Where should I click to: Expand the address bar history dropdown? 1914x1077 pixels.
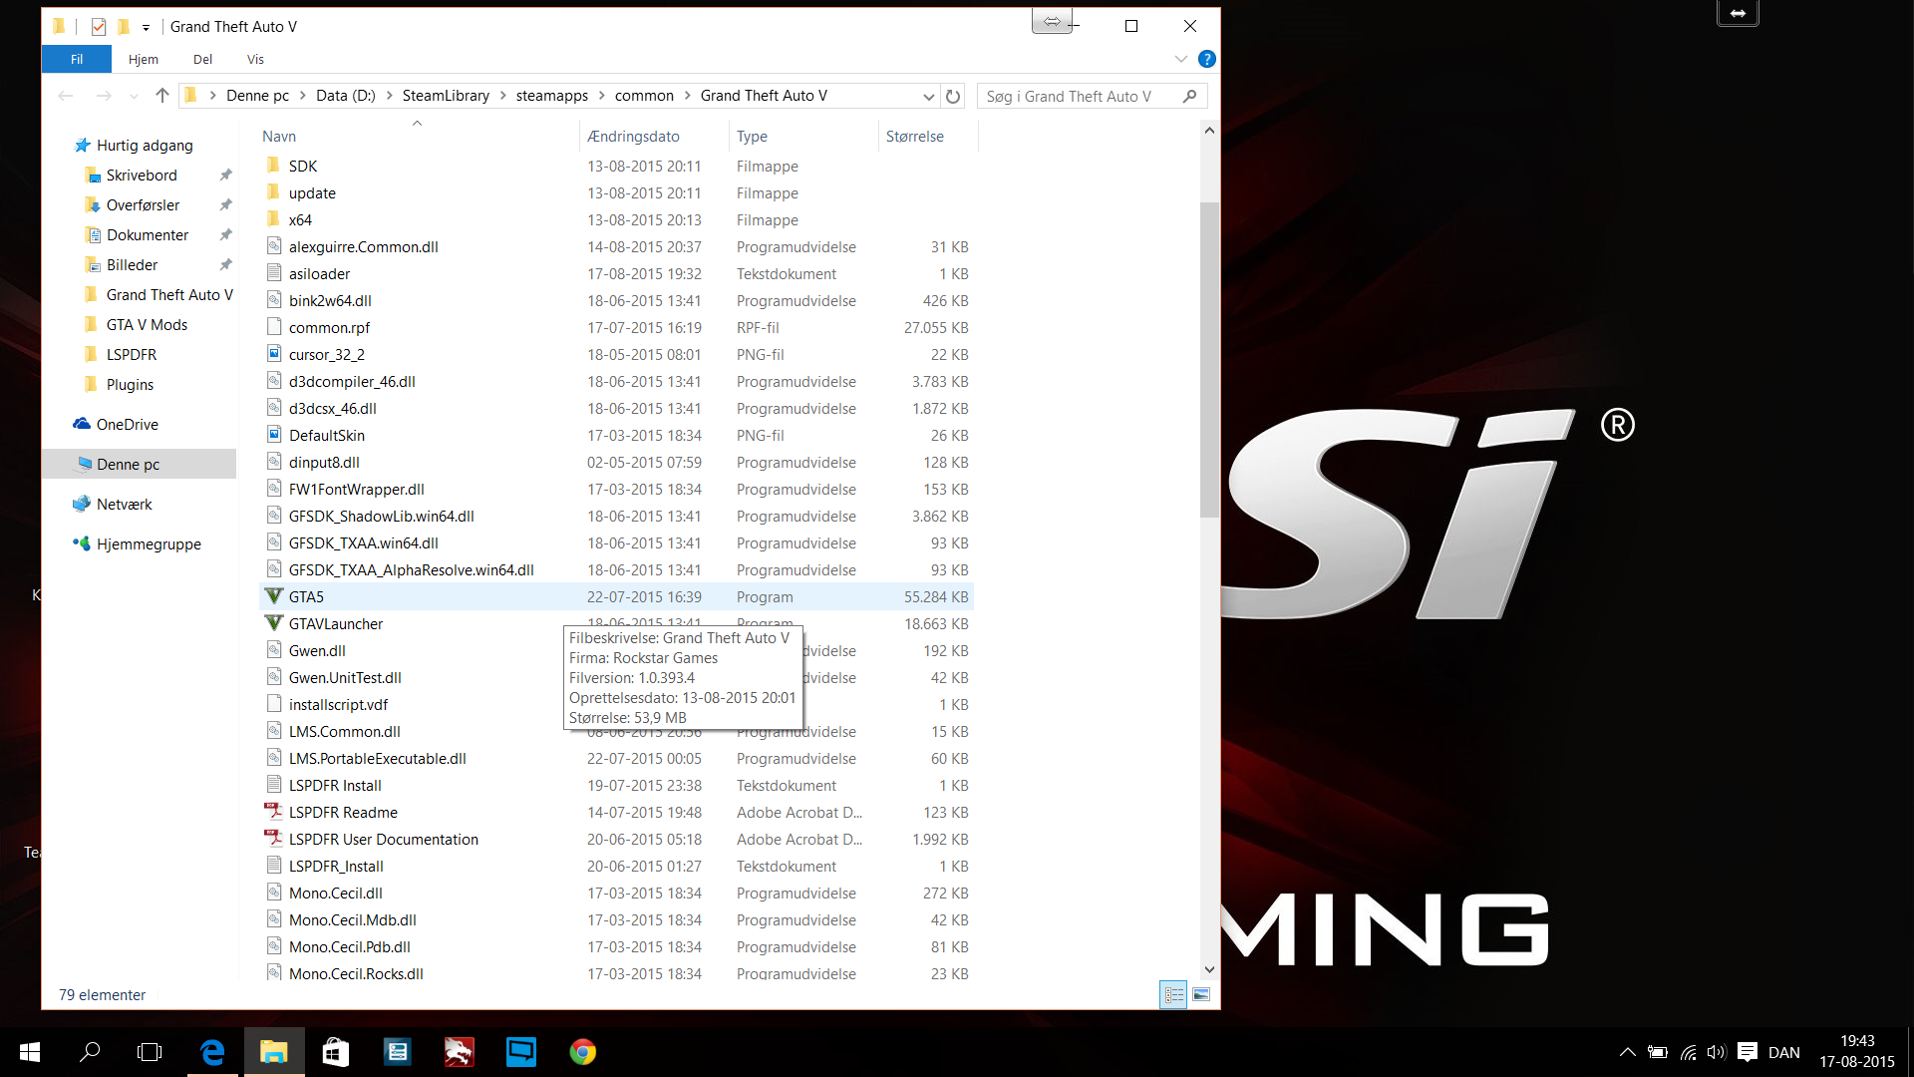(x=928, y=97)
